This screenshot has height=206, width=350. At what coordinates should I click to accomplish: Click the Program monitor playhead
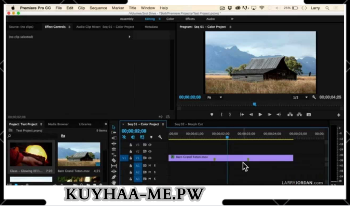coord(254,104)
